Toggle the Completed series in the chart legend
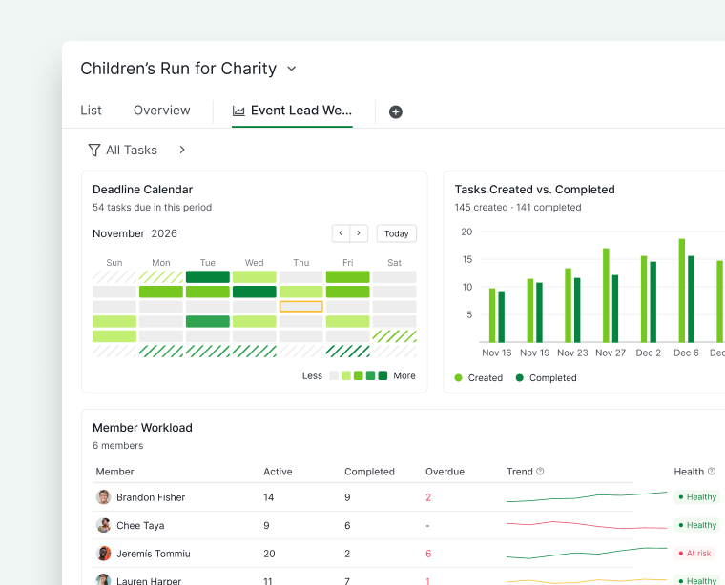The height and width of the screenshot is (585, 725). click(546, 377)
